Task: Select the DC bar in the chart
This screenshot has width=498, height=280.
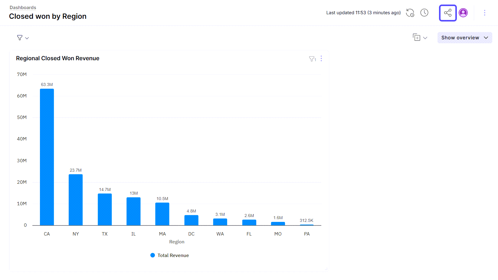Action: [x=191, y=220]
